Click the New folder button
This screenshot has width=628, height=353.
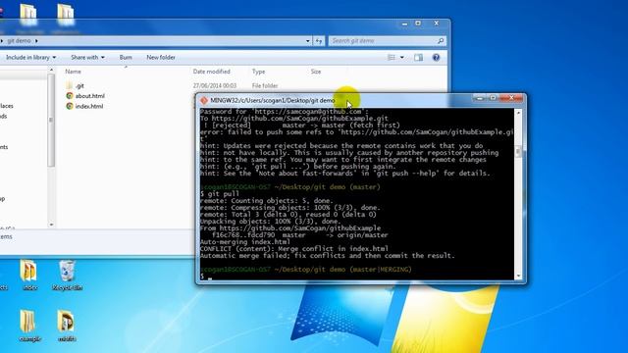coord(161,58)
